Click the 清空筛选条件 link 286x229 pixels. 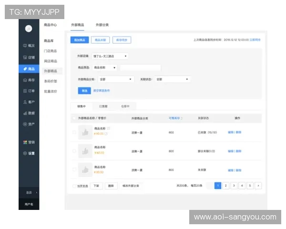tap(102, 91)
